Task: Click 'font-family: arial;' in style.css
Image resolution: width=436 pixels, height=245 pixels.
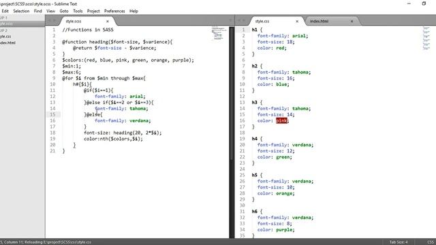Action: pos(283,36)
